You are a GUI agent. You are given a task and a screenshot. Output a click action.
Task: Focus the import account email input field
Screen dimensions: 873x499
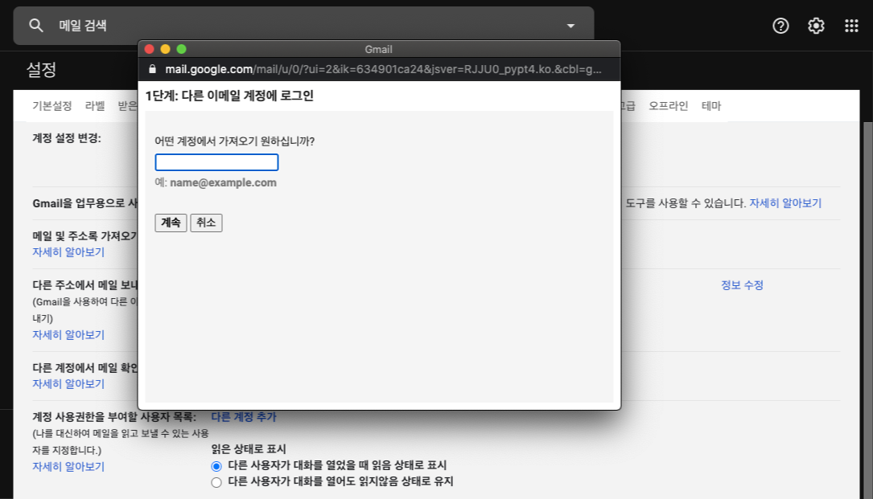(216, 162)
